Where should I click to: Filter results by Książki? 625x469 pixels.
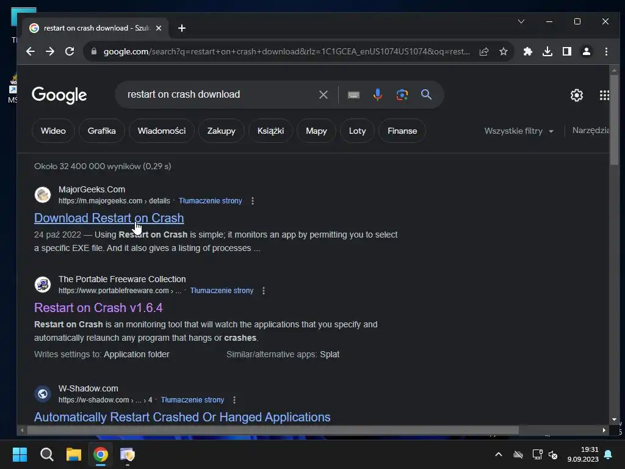(x=270, y=131)
